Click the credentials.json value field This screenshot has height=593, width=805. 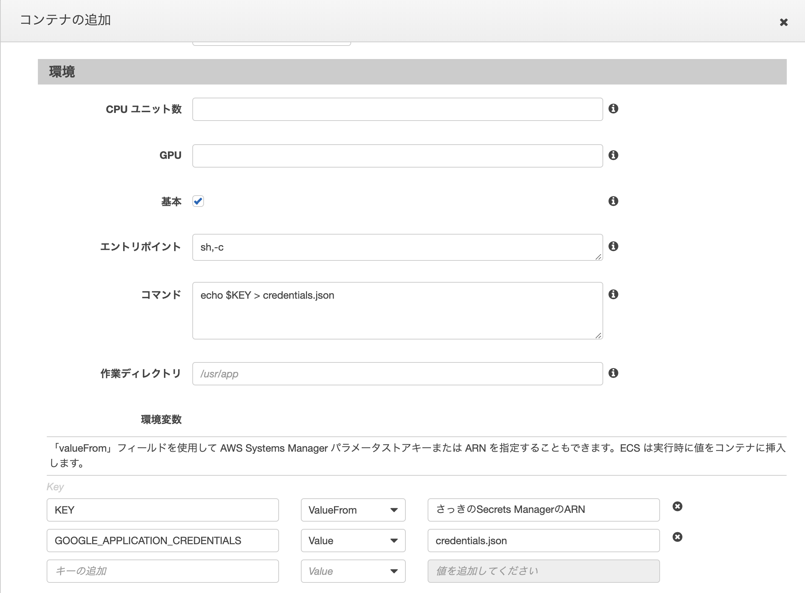pos(543,541)
